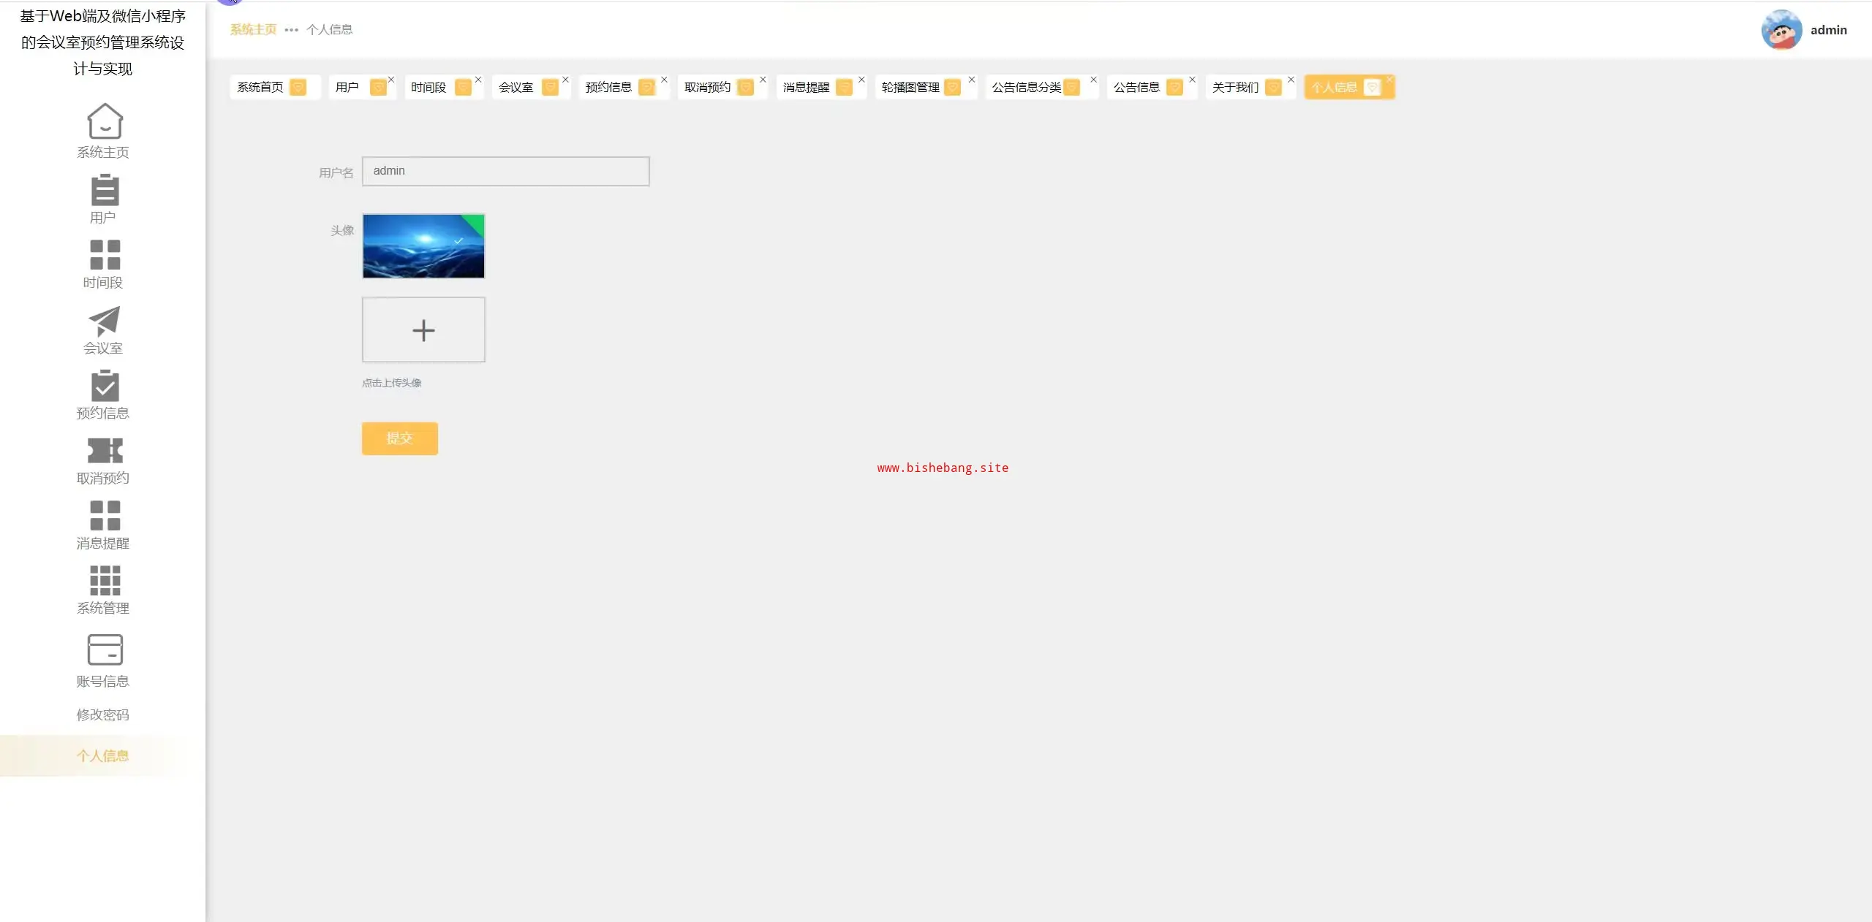Open 时间段 grid icon in sidebar
The height and width of the screenshot is (922, 1872).
pyautogui.click(x=105, y=255)
